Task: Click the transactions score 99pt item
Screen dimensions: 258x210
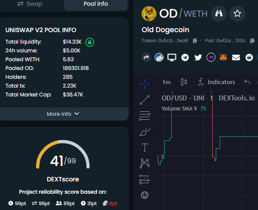Action: (x=41, y=203)
